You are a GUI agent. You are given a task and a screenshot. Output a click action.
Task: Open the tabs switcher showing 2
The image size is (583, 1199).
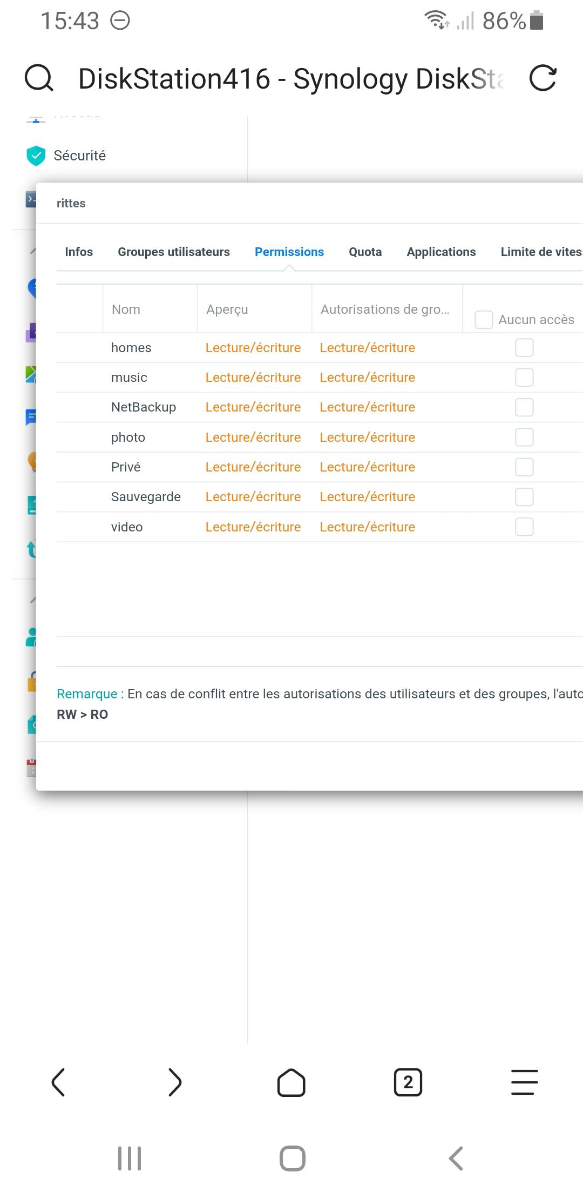pos(408,1082)
